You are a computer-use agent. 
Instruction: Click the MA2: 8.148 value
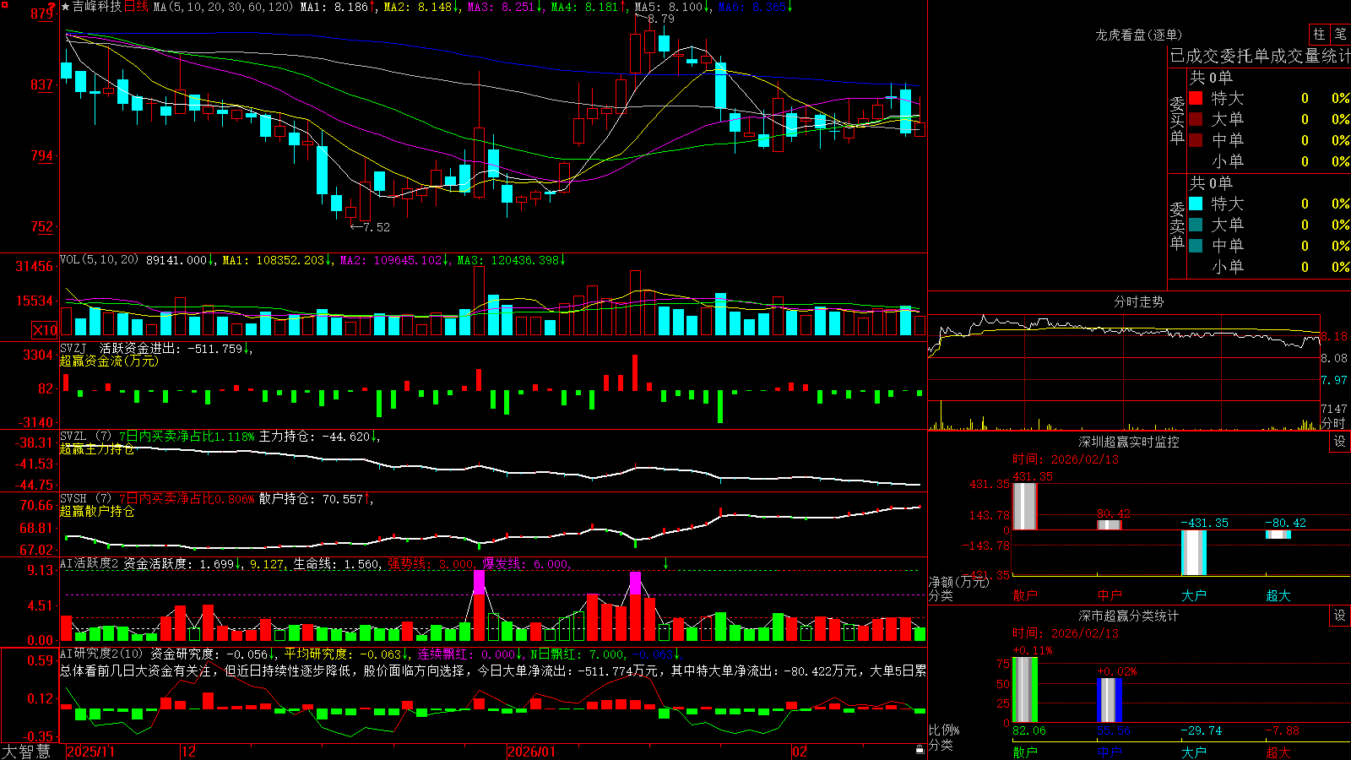(418, 7)
